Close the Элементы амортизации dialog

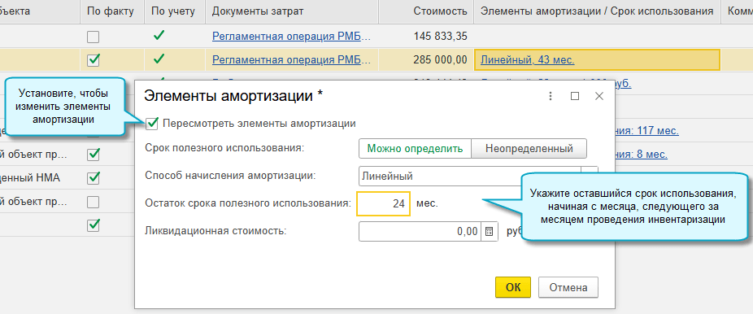[x=598, y=96]
